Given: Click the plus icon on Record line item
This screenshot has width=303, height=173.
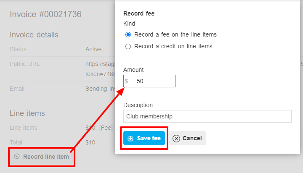Looking at the screenshot, I should (x=17, y=156).
